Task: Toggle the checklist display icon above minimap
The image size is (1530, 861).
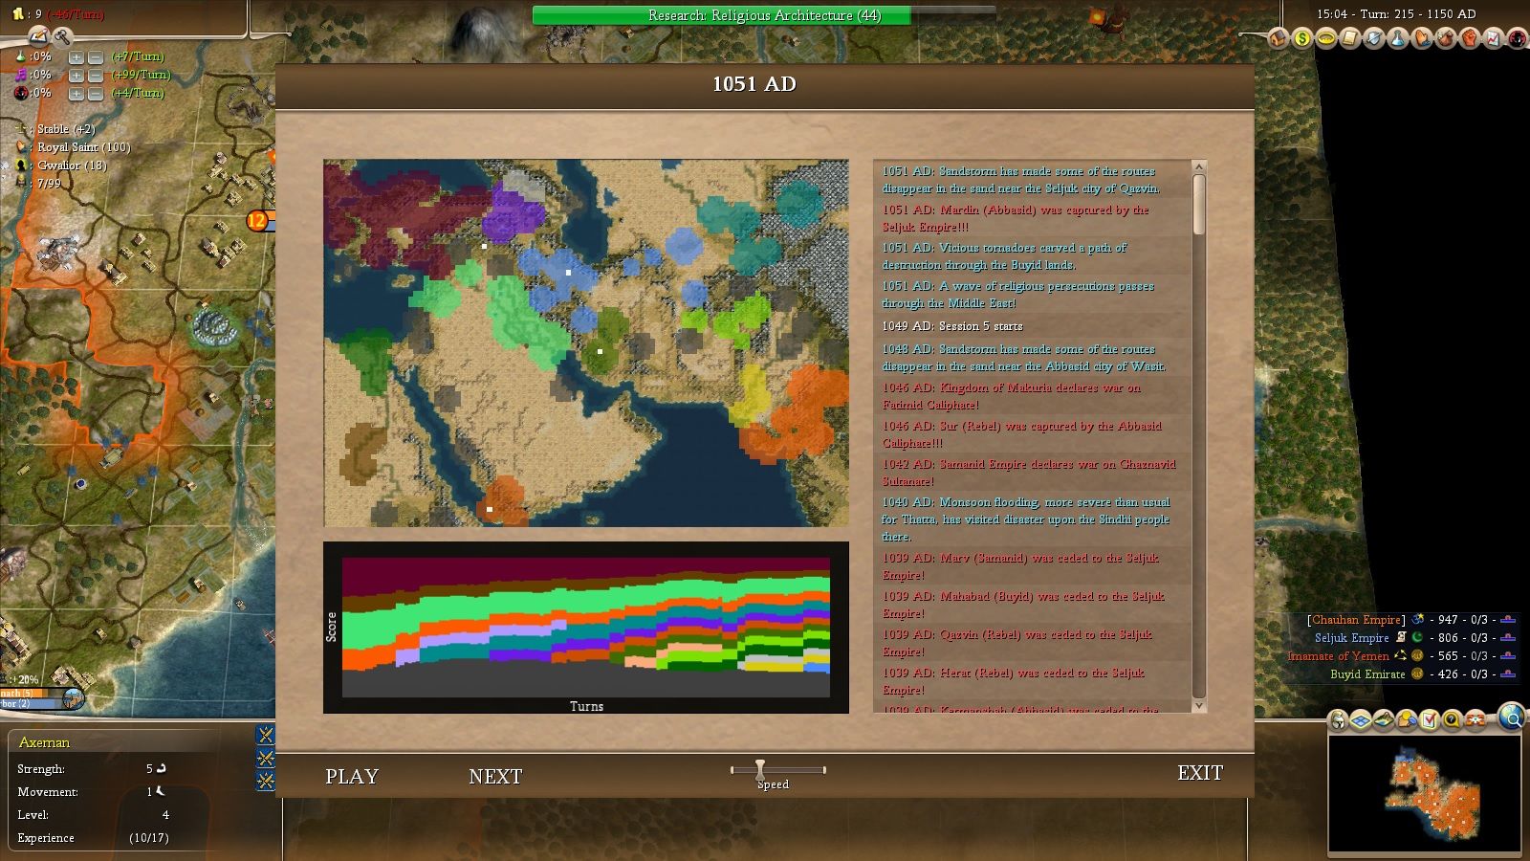Action: [x=1430, y=719]
